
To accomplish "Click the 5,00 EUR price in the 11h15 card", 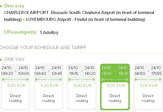I will (83, 85).
